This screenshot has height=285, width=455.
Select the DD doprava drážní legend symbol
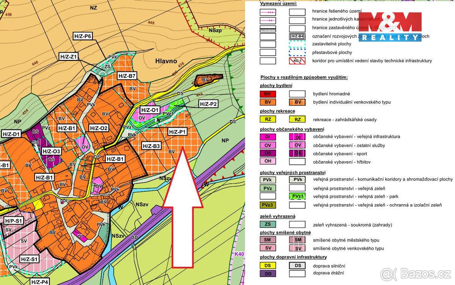tap(268, 274)
